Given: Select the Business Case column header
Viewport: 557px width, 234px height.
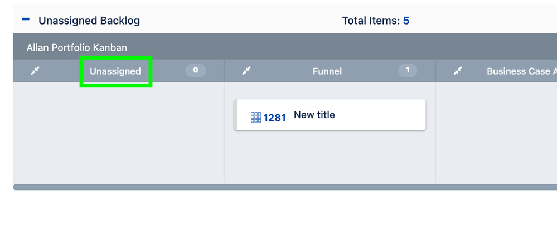Looking at the screenshot, I should [x=521, y=71].
